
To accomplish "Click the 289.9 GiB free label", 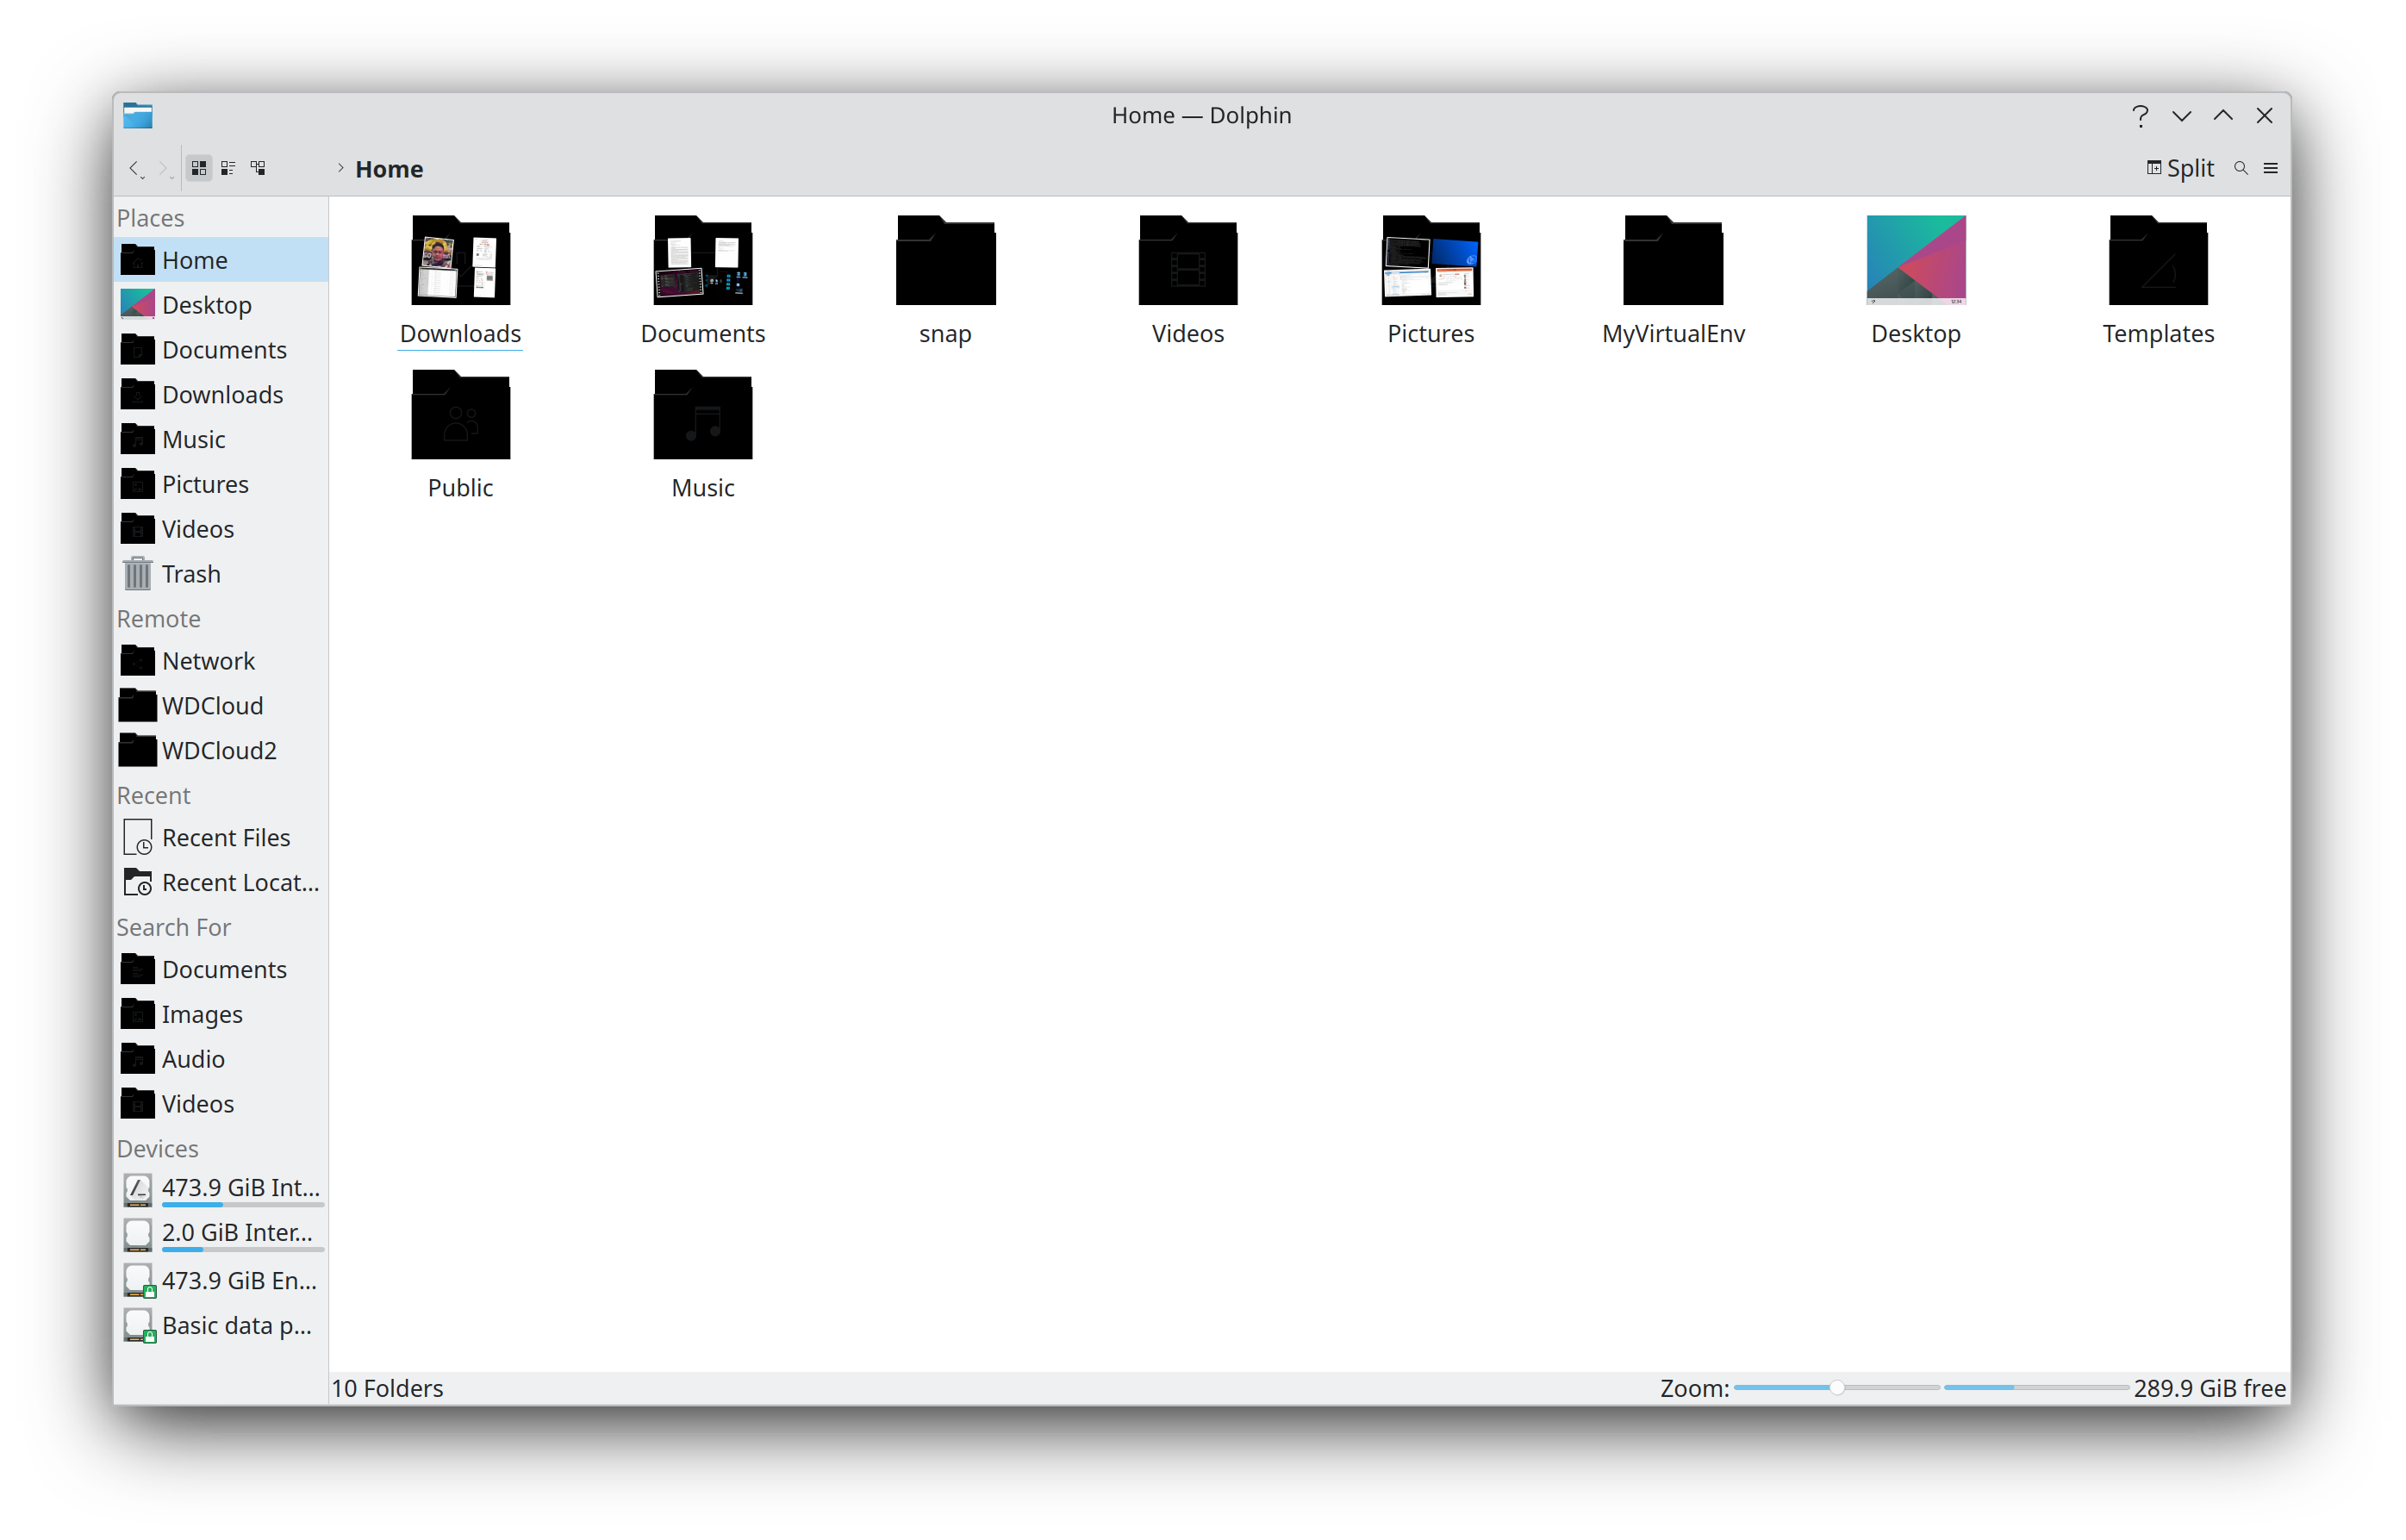I will [2210, 1388].
